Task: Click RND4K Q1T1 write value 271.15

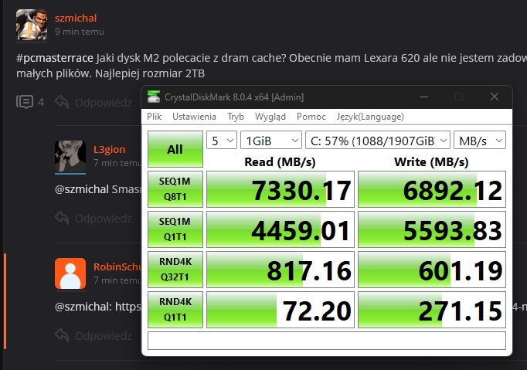Action: tap(432, 310)
